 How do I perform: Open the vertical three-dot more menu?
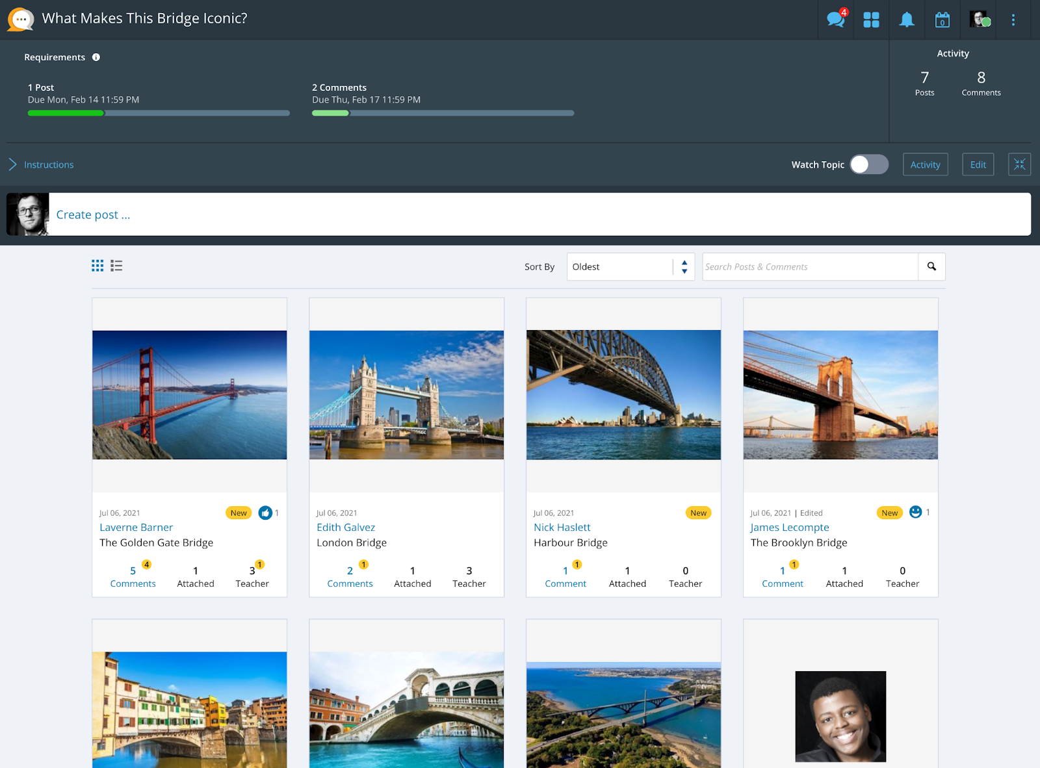click(1013, 20)
